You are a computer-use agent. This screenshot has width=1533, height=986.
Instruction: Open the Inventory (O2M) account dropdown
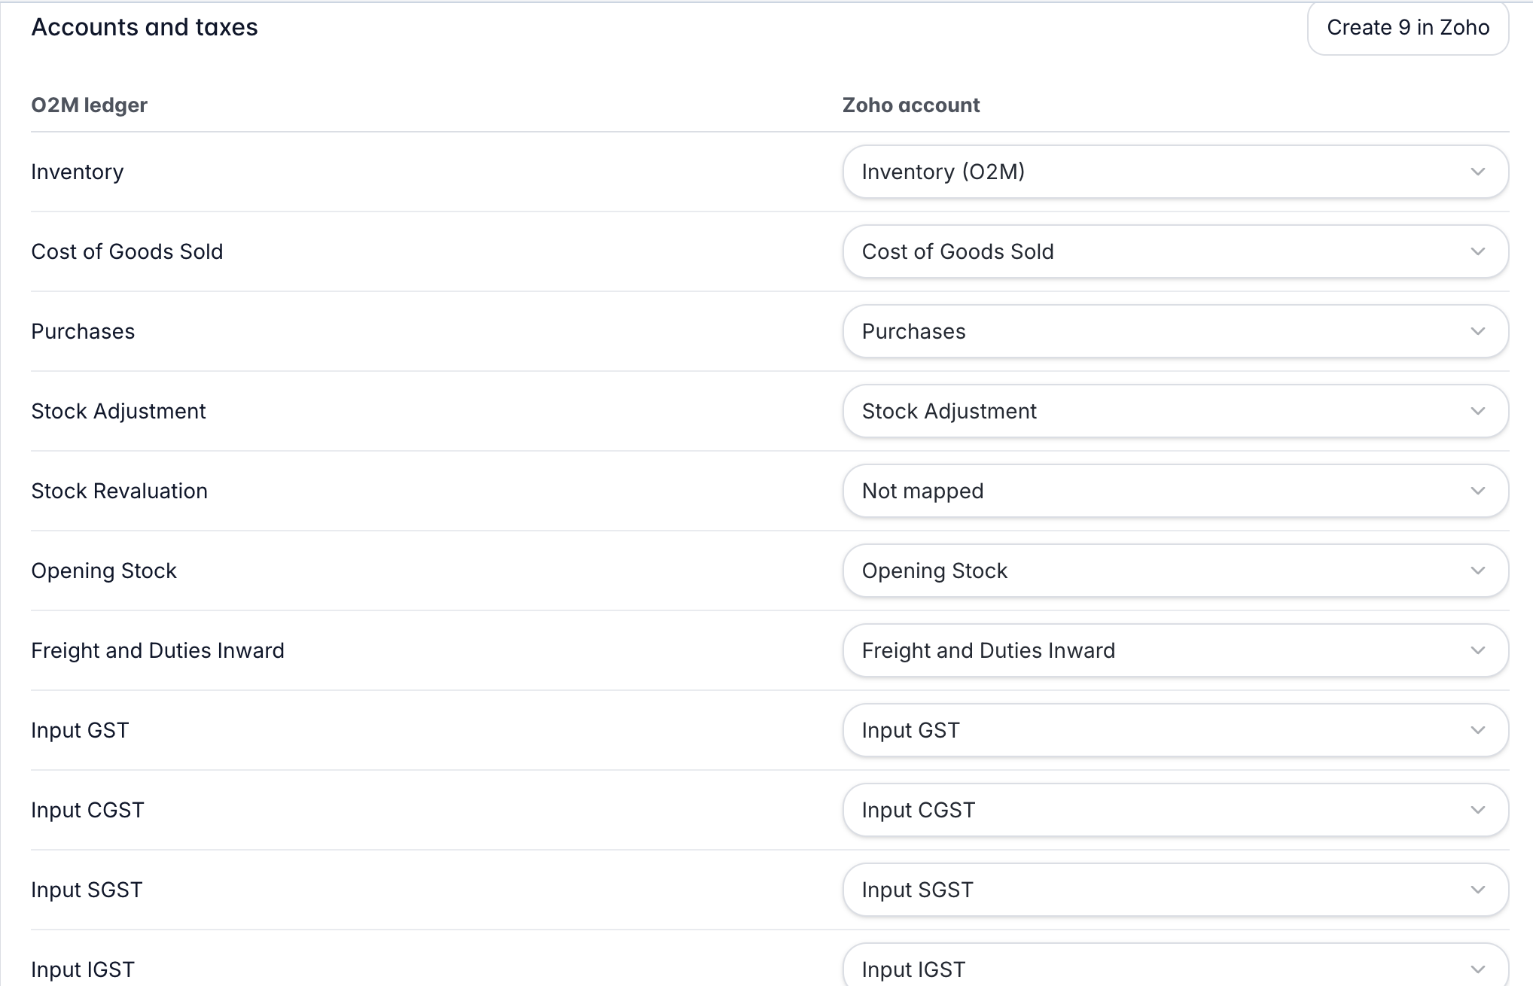coord(1175,172)
